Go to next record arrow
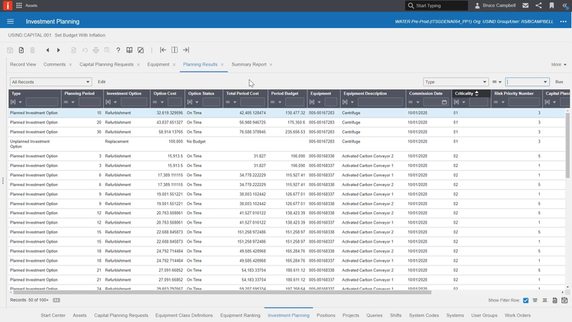Viewport: 572px width, 322px height. click(x=59, y=50)
